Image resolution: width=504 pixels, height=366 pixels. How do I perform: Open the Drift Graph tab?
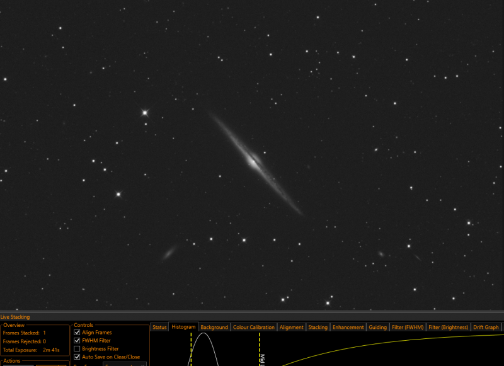pyautogui.click(x=486, y=327)
